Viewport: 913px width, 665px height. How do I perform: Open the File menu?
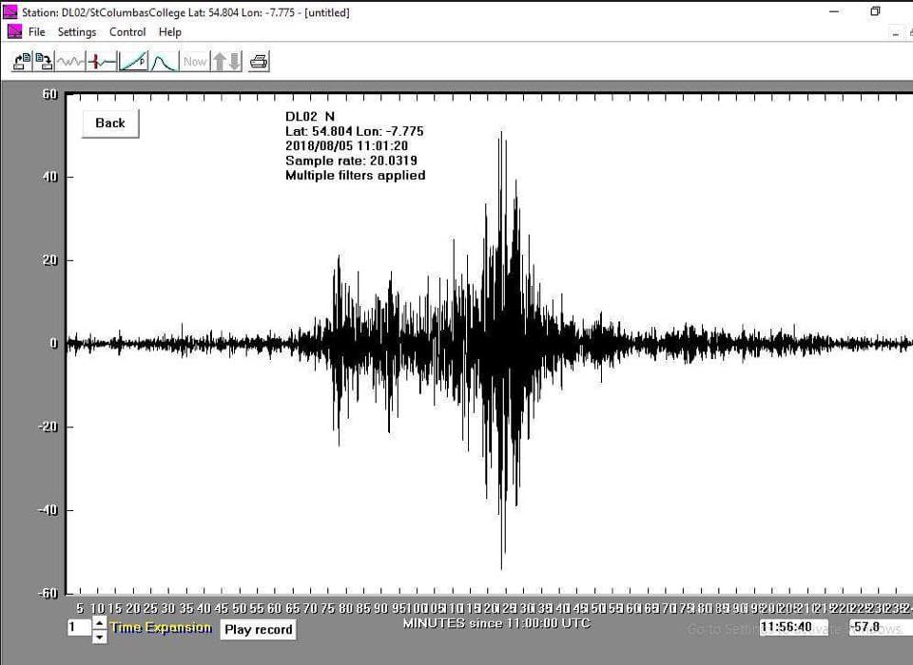coord(36,31)
